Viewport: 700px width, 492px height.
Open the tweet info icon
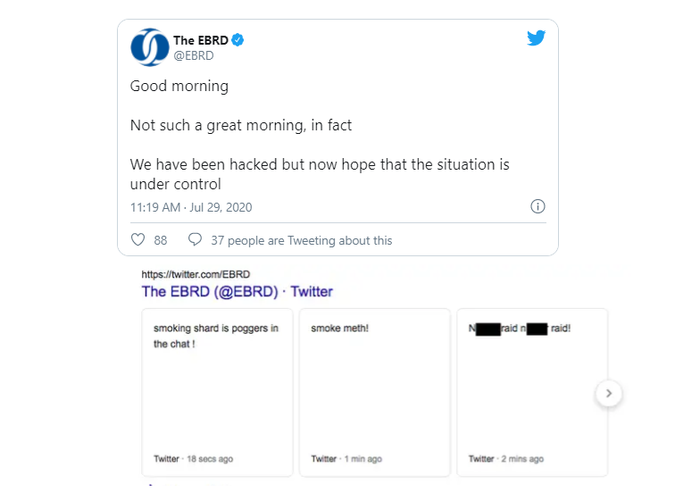537,207
